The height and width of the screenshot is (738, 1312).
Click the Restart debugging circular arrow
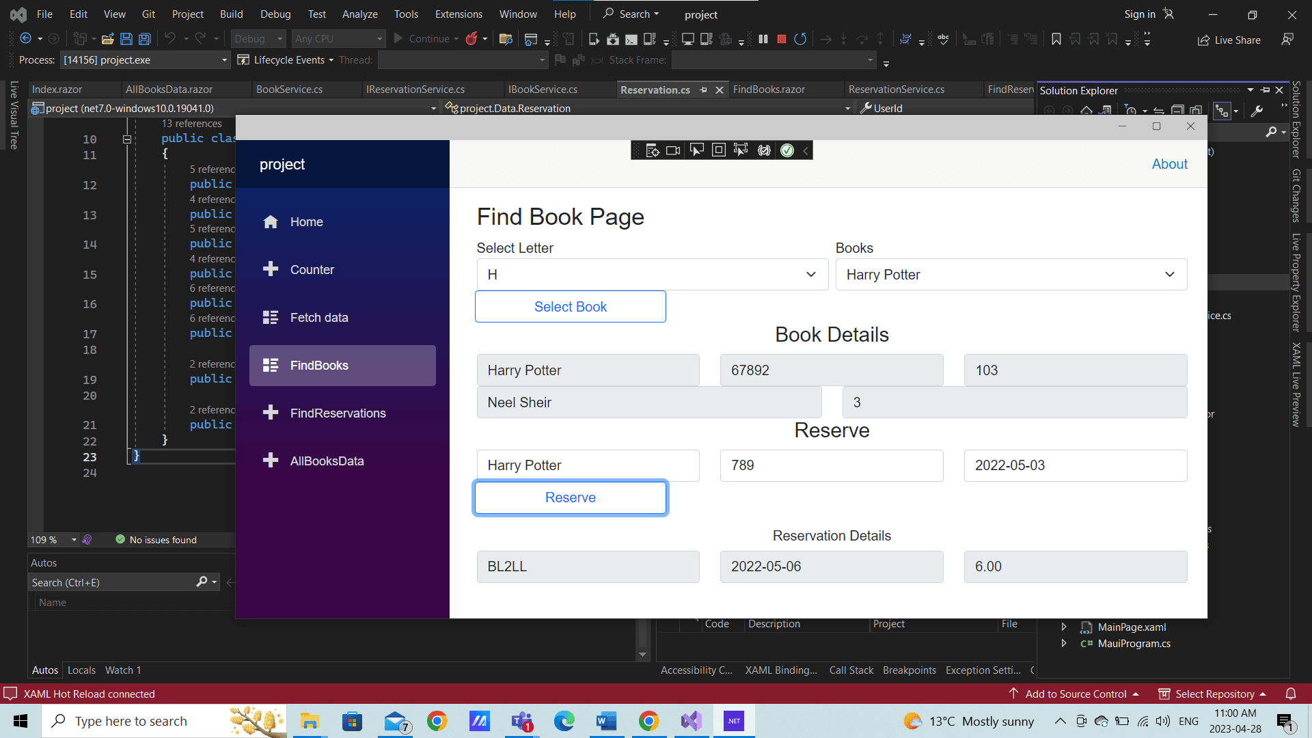(800, 39)
